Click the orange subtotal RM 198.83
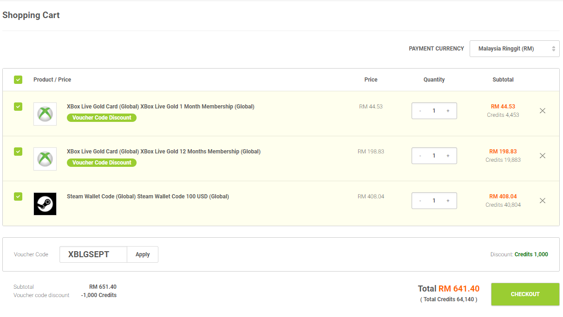This screenshot has width=563, height=317. 503,152
